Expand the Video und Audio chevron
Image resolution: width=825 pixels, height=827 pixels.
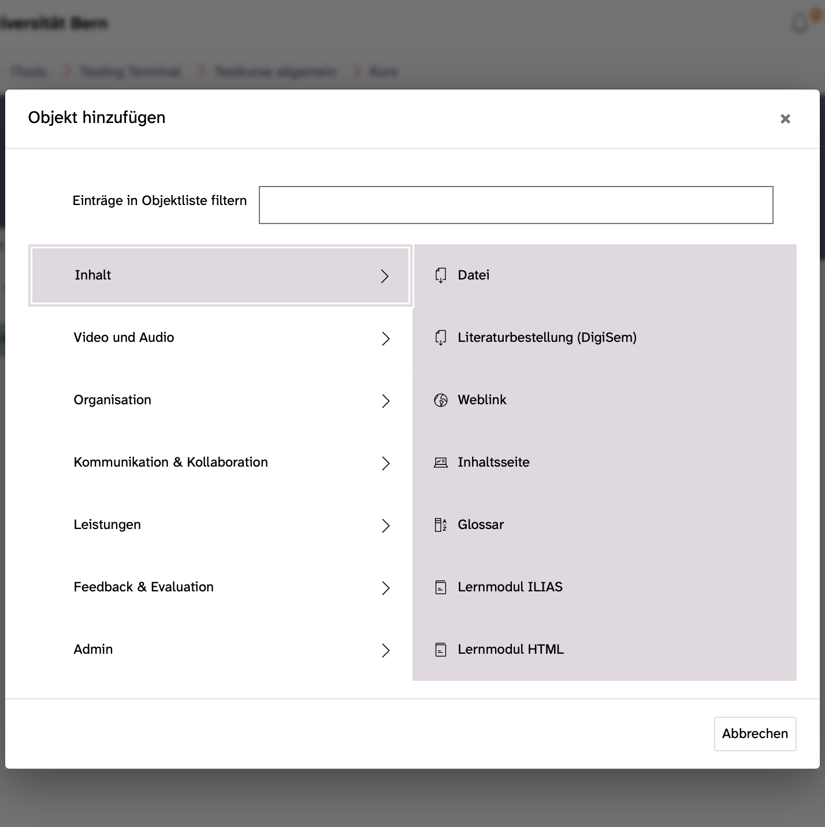(x=386, y=338)
